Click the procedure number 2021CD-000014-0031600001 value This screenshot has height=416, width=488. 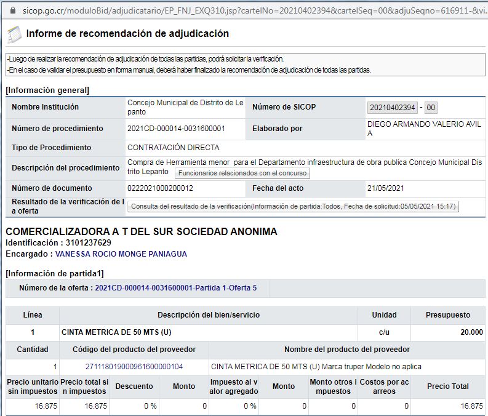(x=176, y=129)
